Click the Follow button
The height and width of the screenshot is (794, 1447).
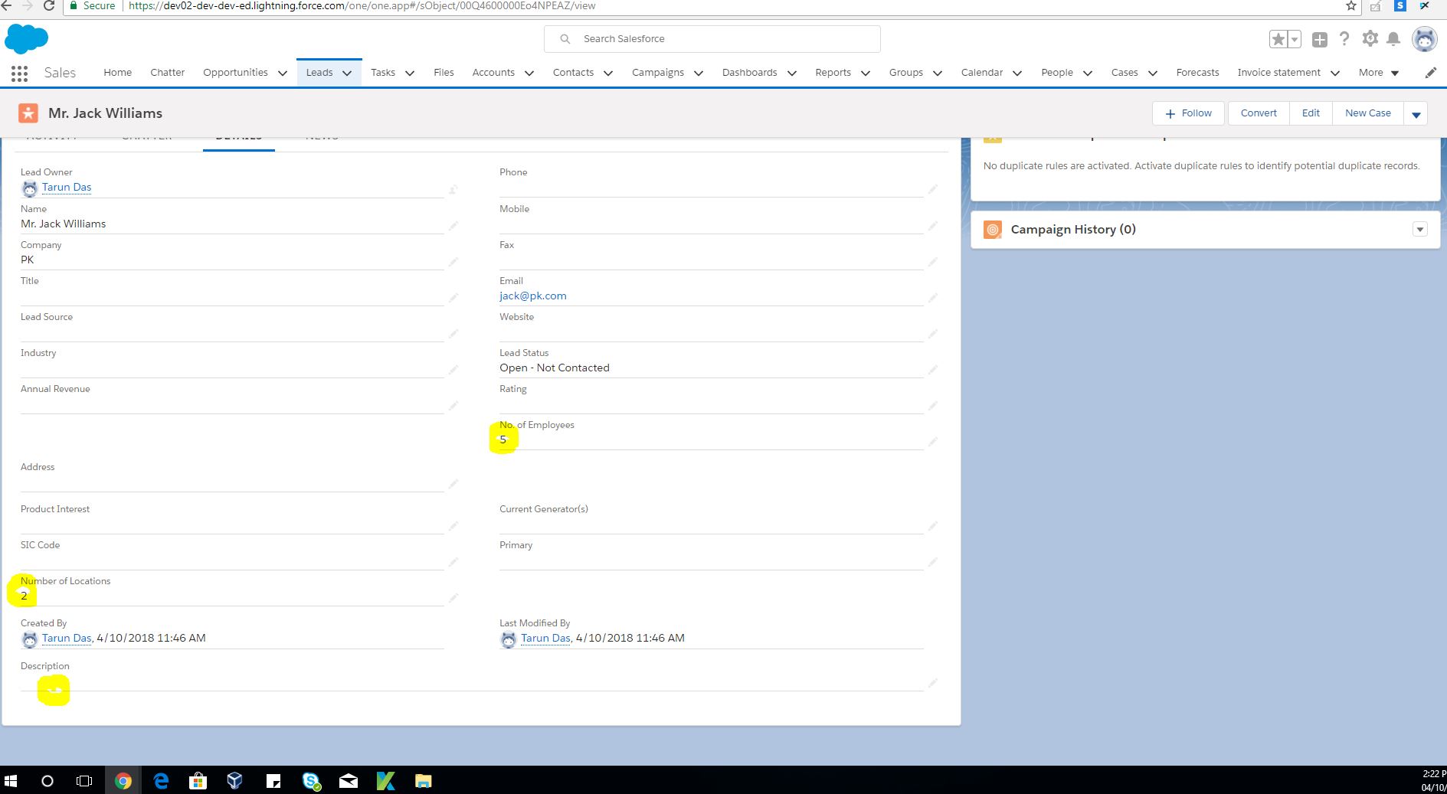1188,113
